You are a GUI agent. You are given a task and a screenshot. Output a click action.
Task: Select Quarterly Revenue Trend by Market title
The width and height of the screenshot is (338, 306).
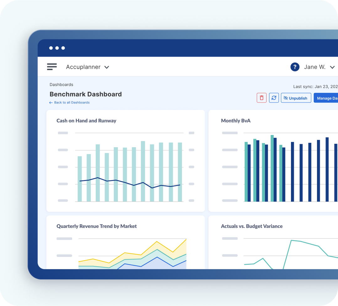pyautogui.click(x=97, y=226)
